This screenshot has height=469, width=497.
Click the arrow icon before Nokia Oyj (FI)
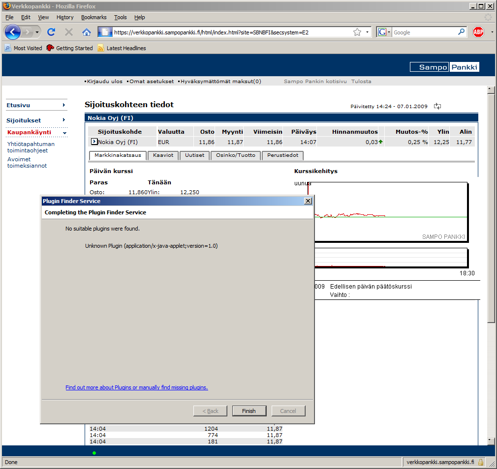click(x=94, y=142)
